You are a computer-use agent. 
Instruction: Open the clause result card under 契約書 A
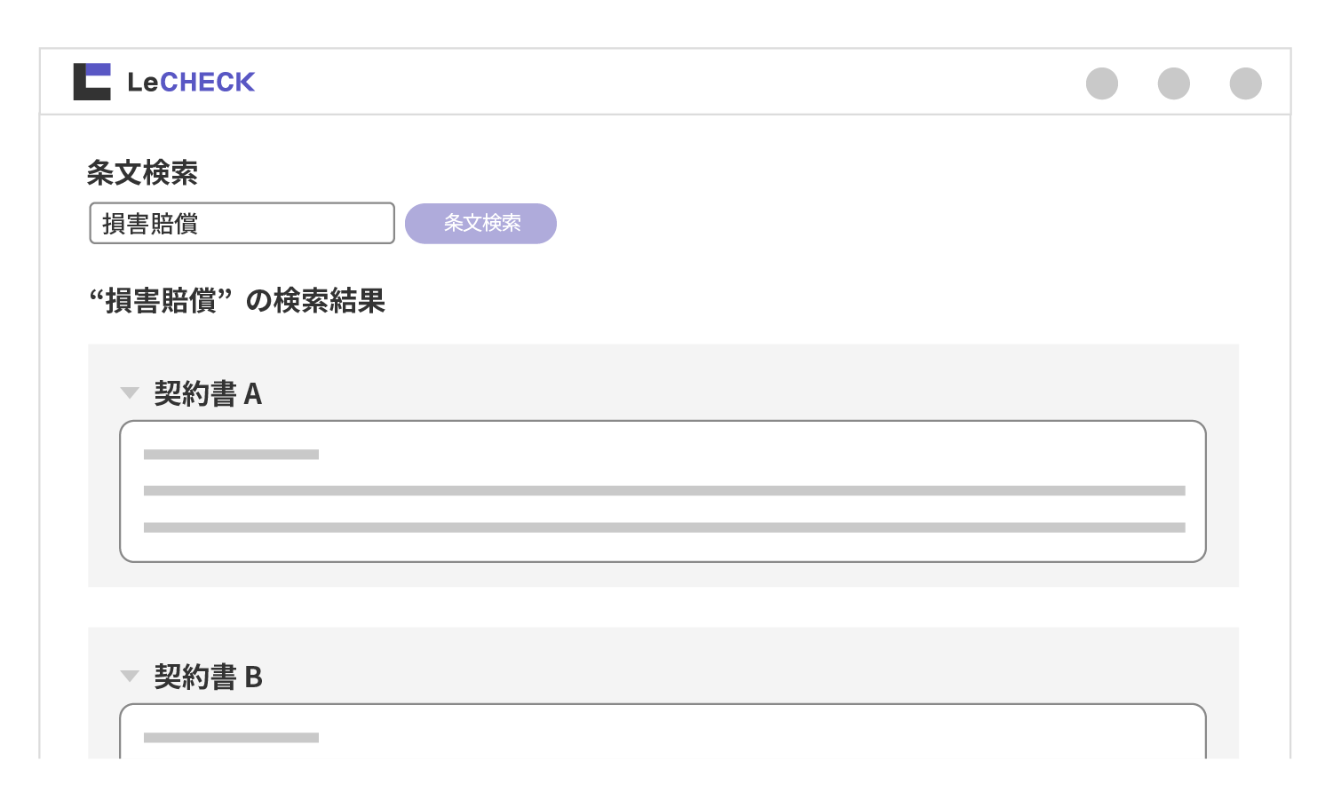[663, 491]
